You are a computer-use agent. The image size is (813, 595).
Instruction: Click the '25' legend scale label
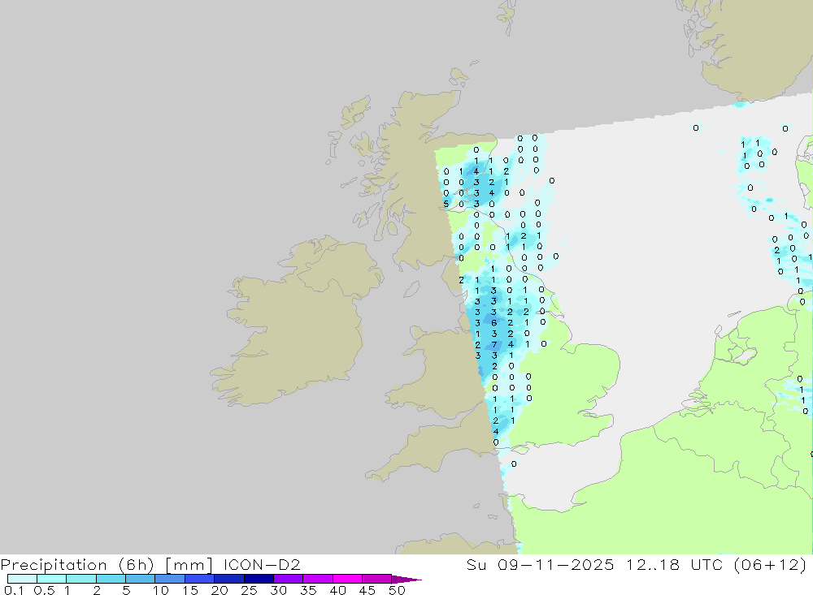pyautogui.click(x=250, y=590)
